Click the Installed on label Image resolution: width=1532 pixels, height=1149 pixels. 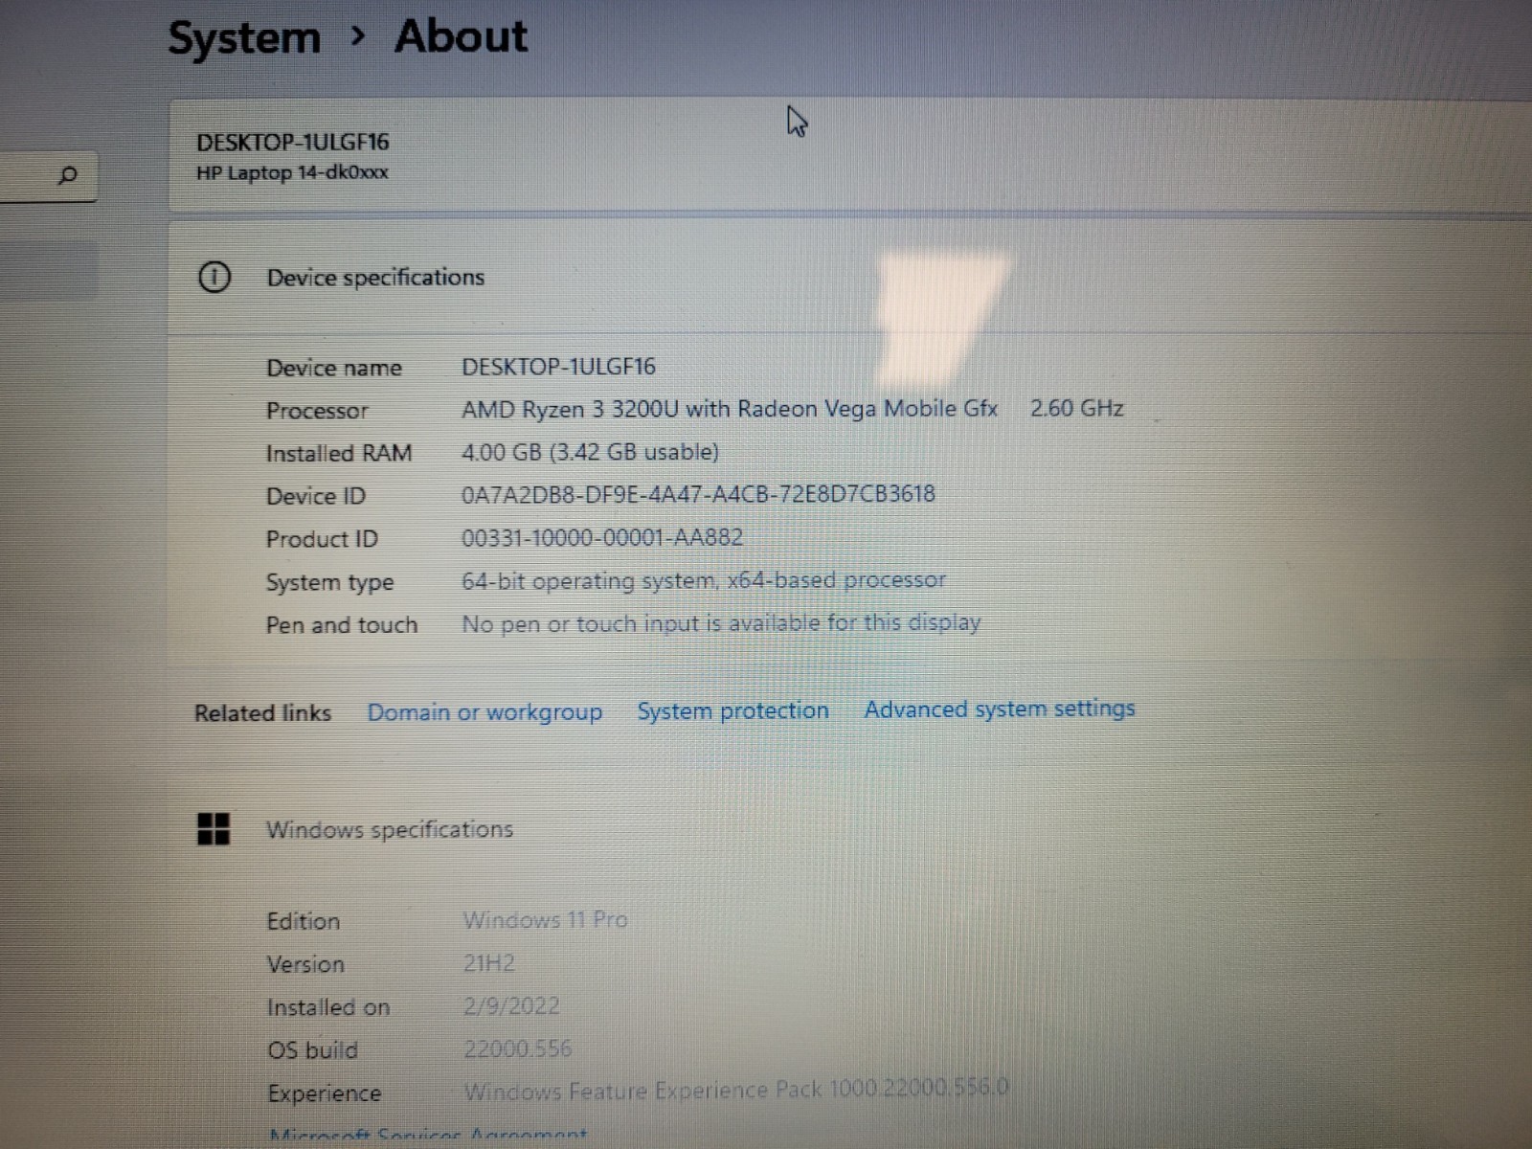point(328,1007)
